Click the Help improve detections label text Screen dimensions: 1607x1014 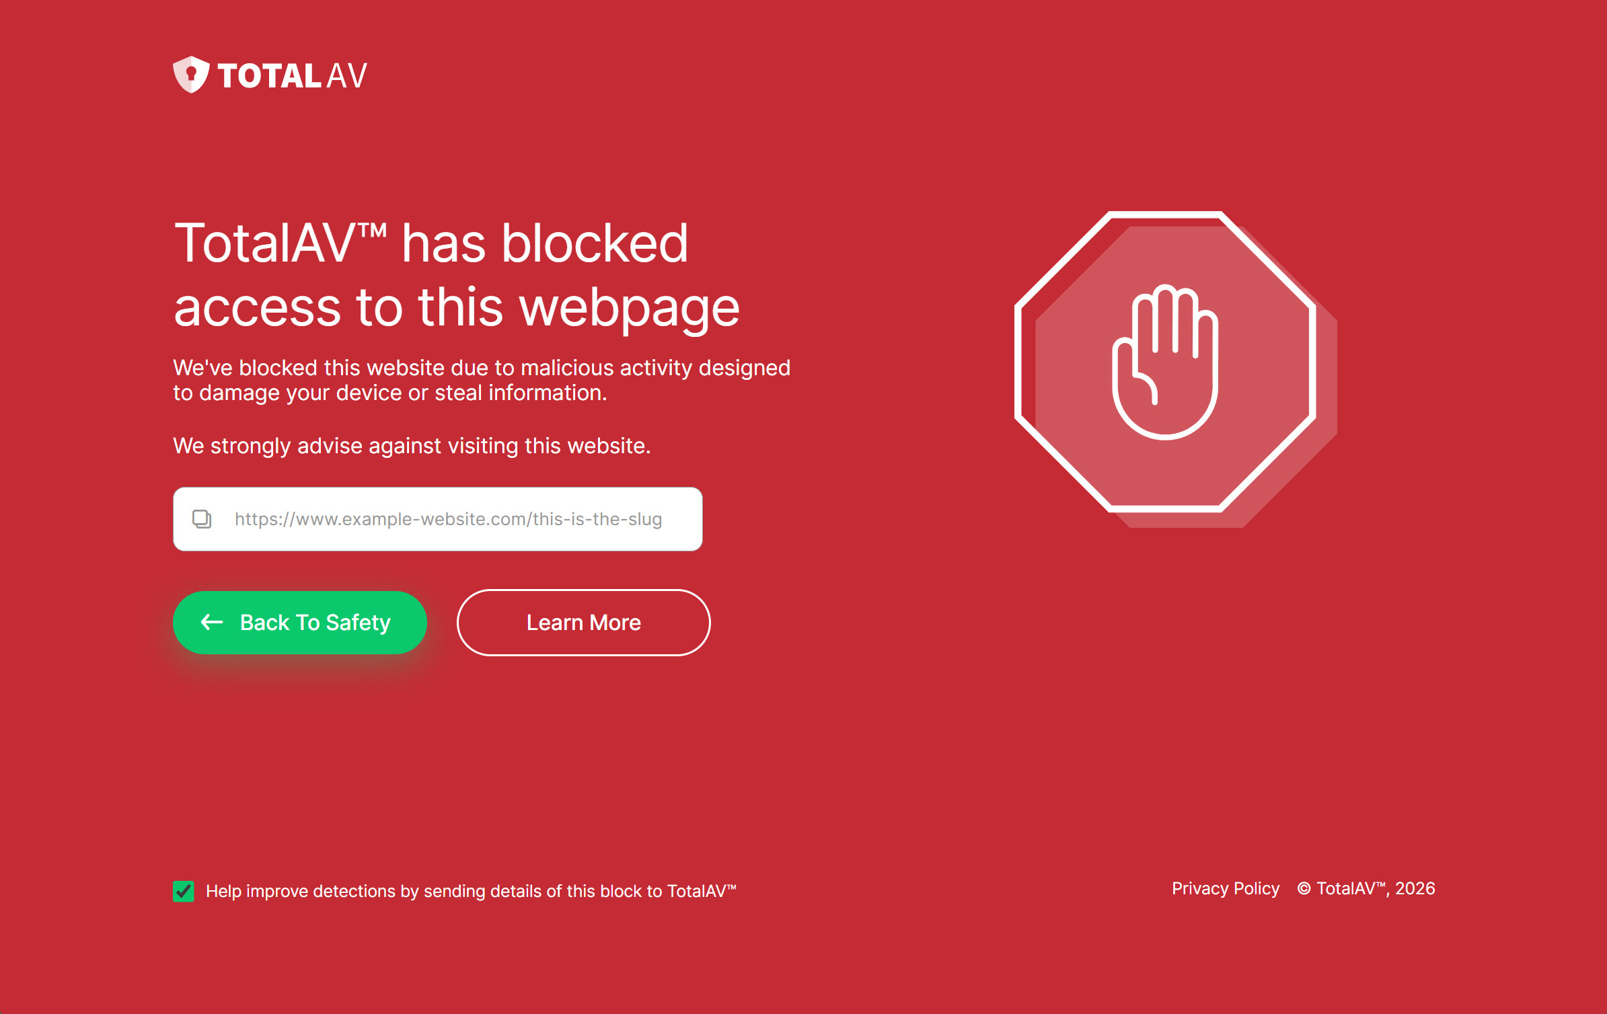471,891
